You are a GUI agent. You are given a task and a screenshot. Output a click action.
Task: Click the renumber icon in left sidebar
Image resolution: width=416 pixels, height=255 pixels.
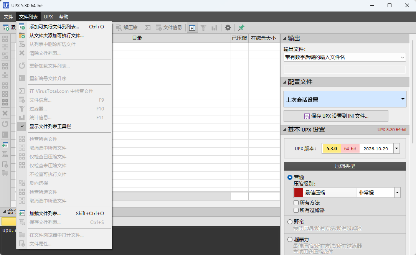pos(5,135)
